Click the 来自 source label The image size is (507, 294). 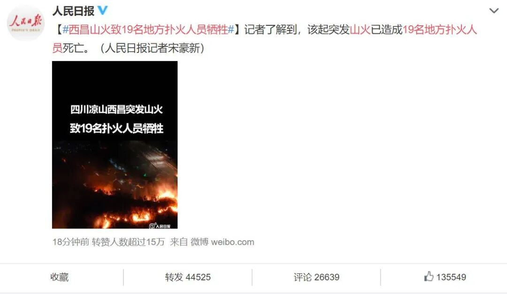tap(179, 242)
